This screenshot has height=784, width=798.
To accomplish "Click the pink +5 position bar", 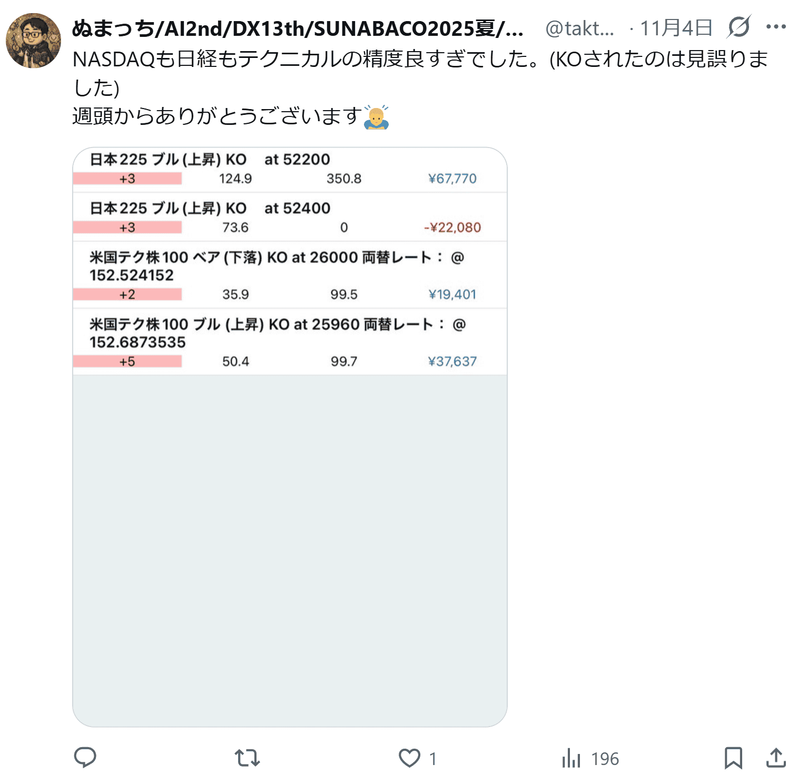I will pyautogui.click(x=127, y=361).
